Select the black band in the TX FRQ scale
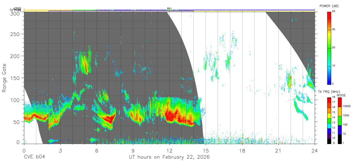The width and height of the screenshot is (354, 163). click(x=329, y=141)
